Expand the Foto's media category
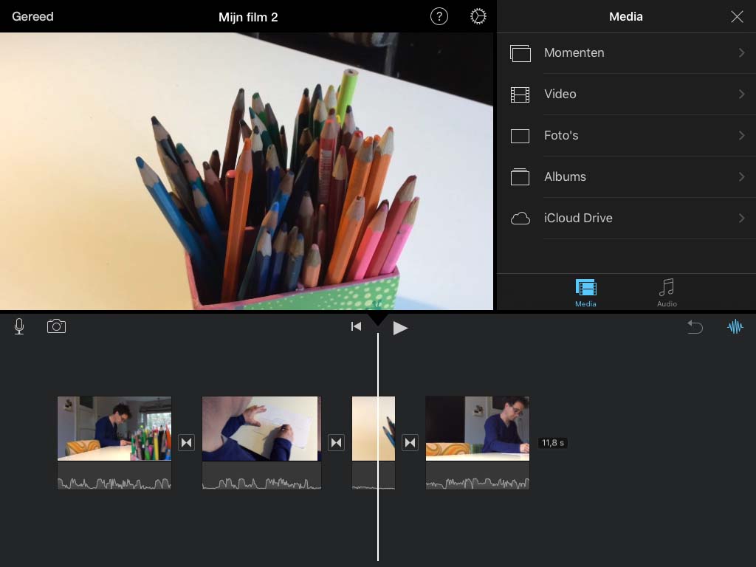The image size is (756, 567). [626, 136]
